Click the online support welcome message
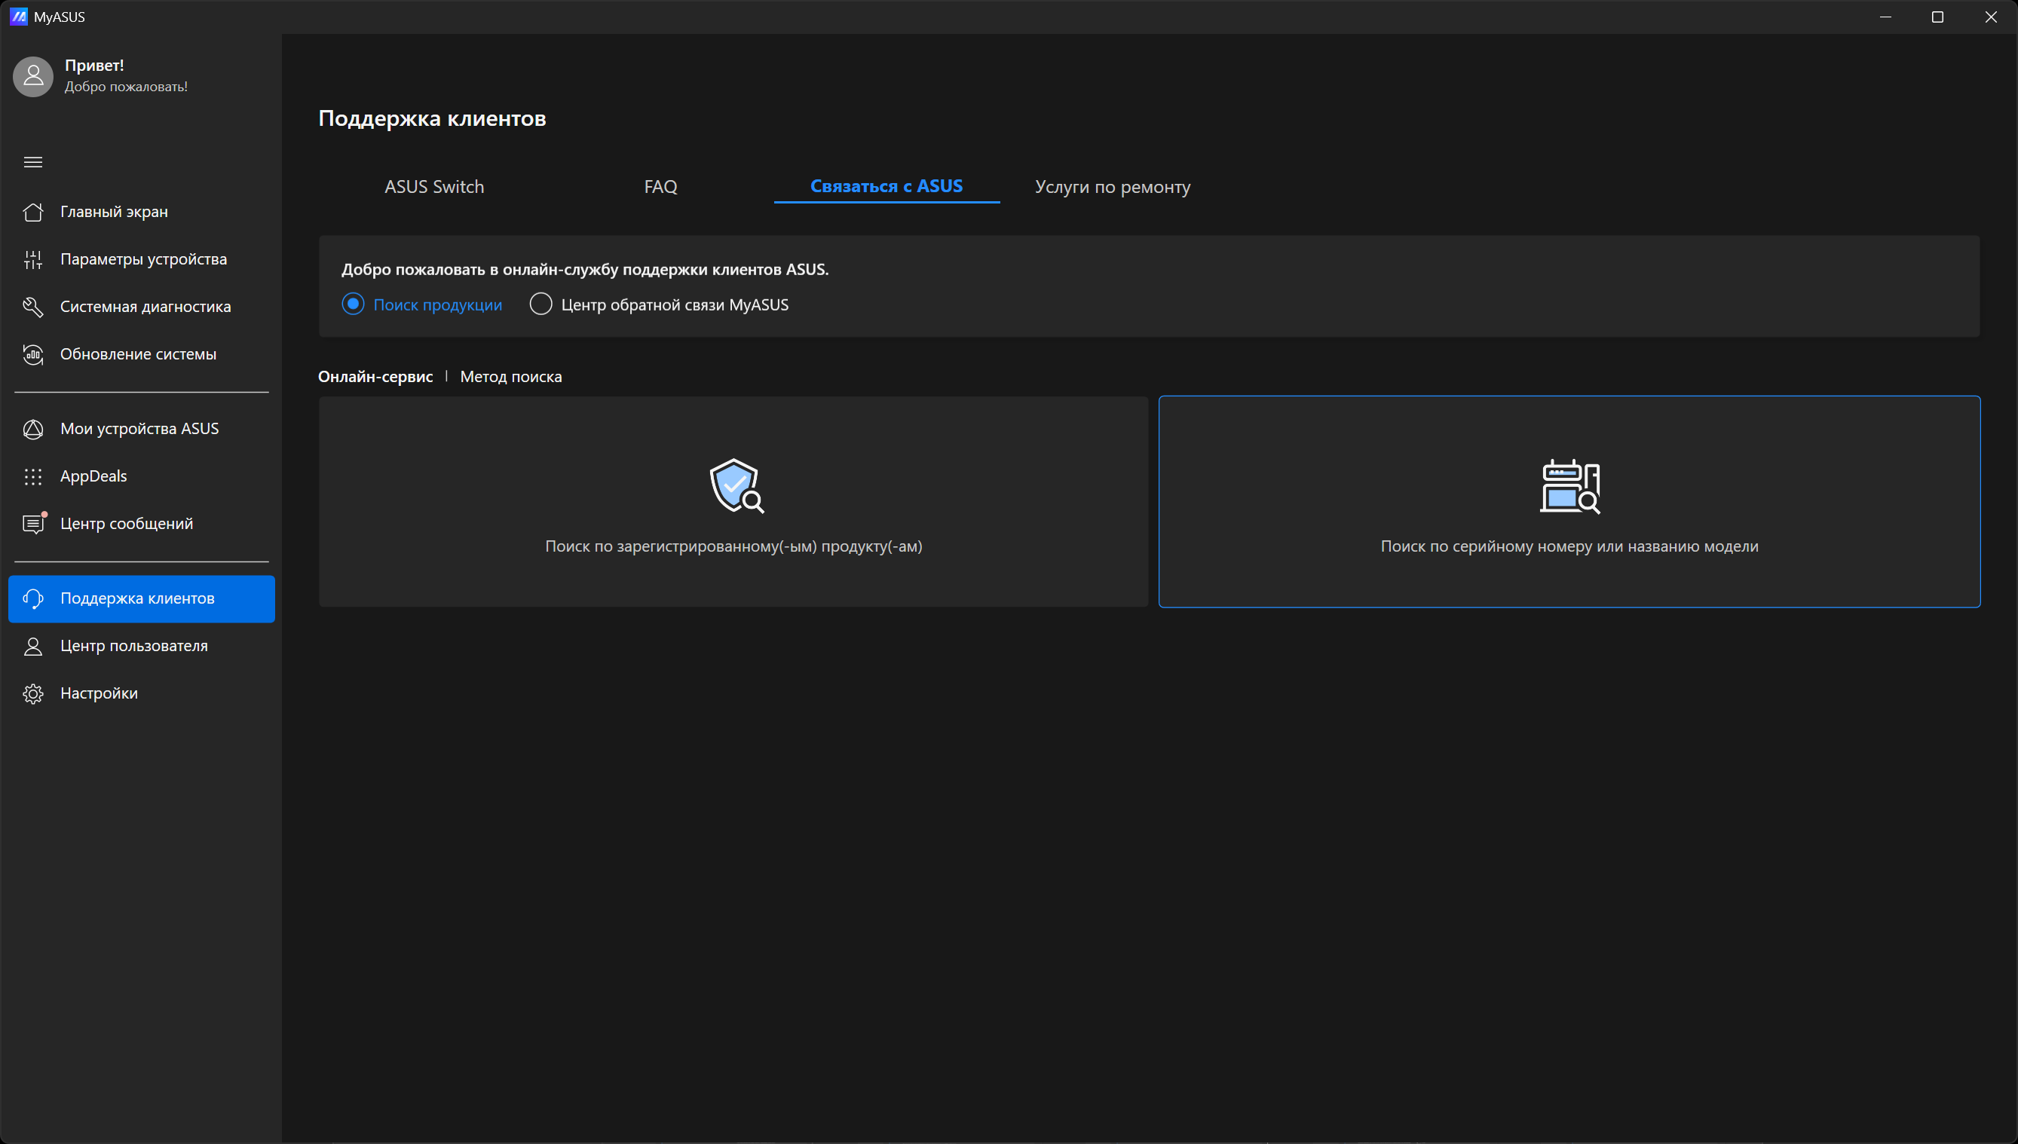Screen dimensions: 2018x1144 pos(585,270)
